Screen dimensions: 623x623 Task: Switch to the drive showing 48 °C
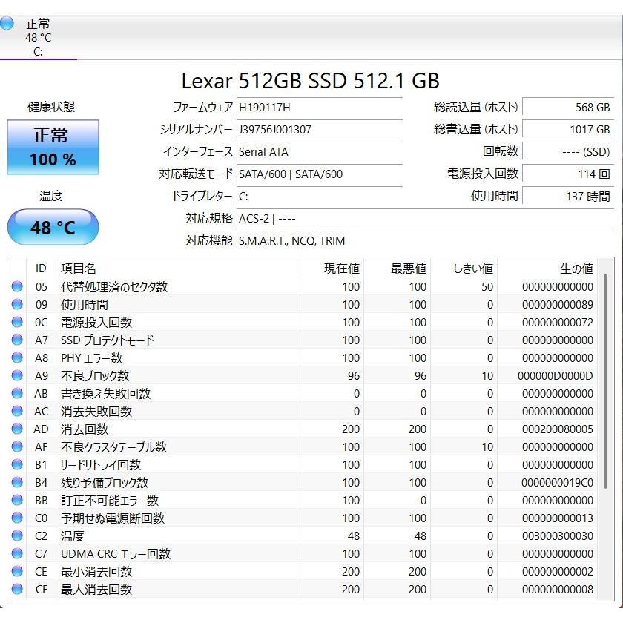click(x=39, y=33)
